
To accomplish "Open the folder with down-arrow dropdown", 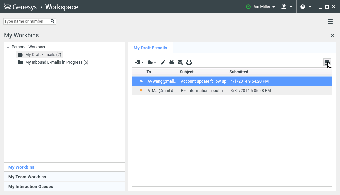I will [x=152, y=62].
